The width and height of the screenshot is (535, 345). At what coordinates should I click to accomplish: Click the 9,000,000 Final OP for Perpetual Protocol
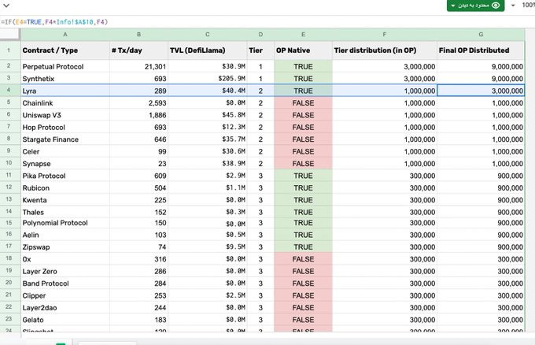point(481,66)
